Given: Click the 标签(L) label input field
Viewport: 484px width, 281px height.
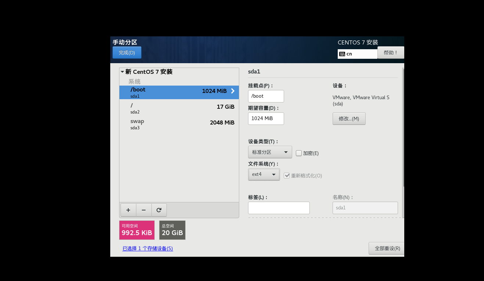Looking at the screenshot, I should click(x=279, y=208).
